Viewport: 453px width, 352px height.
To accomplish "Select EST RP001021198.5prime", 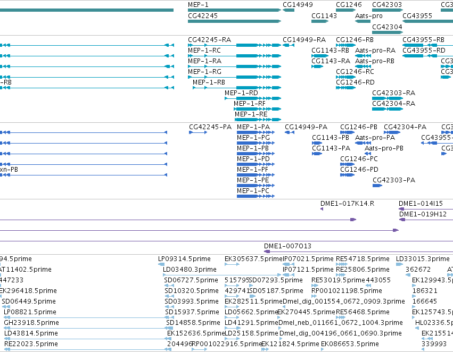I will (x=315, y=296).
